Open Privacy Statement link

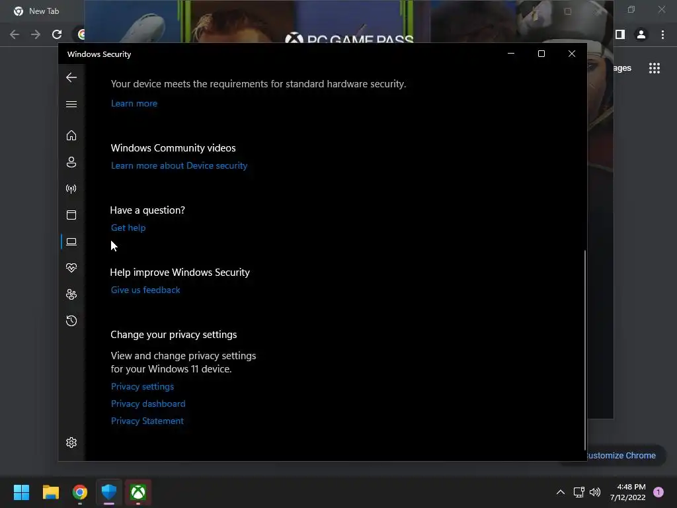click(147, 421)
